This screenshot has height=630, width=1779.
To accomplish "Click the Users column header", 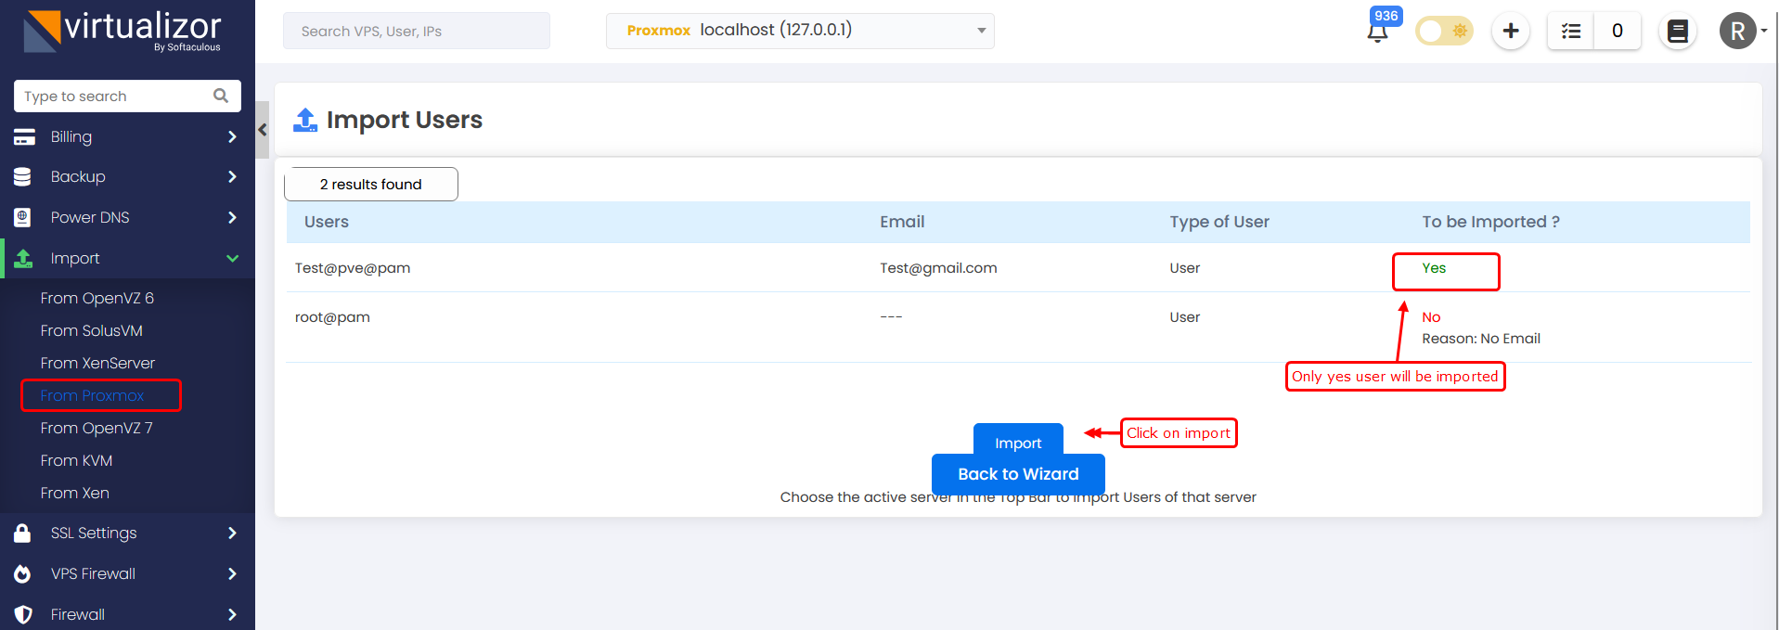I will click(x=327, y=222).
